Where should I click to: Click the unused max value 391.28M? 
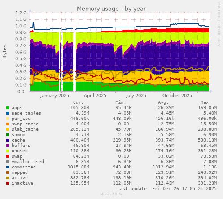point(207,151)
